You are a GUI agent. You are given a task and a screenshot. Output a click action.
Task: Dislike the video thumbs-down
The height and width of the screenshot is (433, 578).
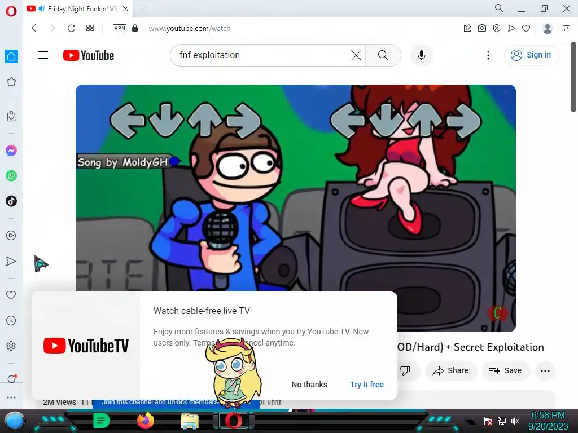click(405, 370)
